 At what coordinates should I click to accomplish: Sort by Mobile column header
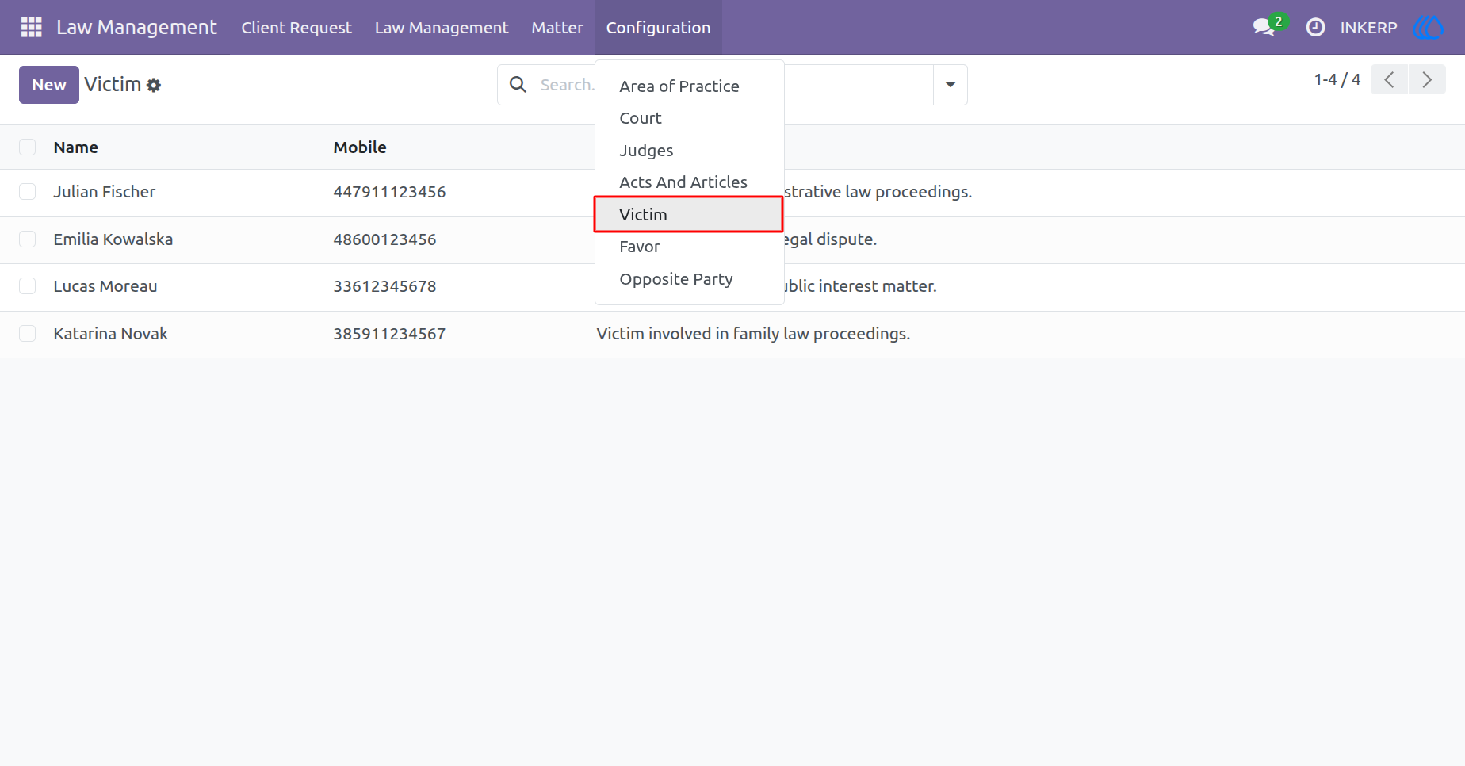360,147
